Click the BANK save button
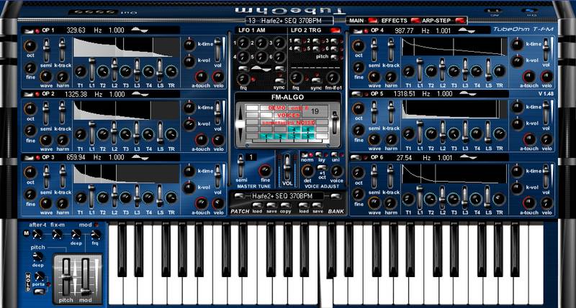 click(x=318, y=206)
